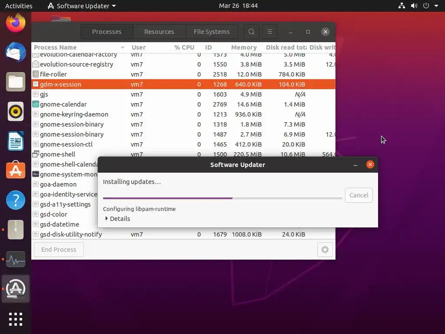Viewport: 445px width, 334px height.
Task: Select process with ID 1487
Action: click(183, 134)
